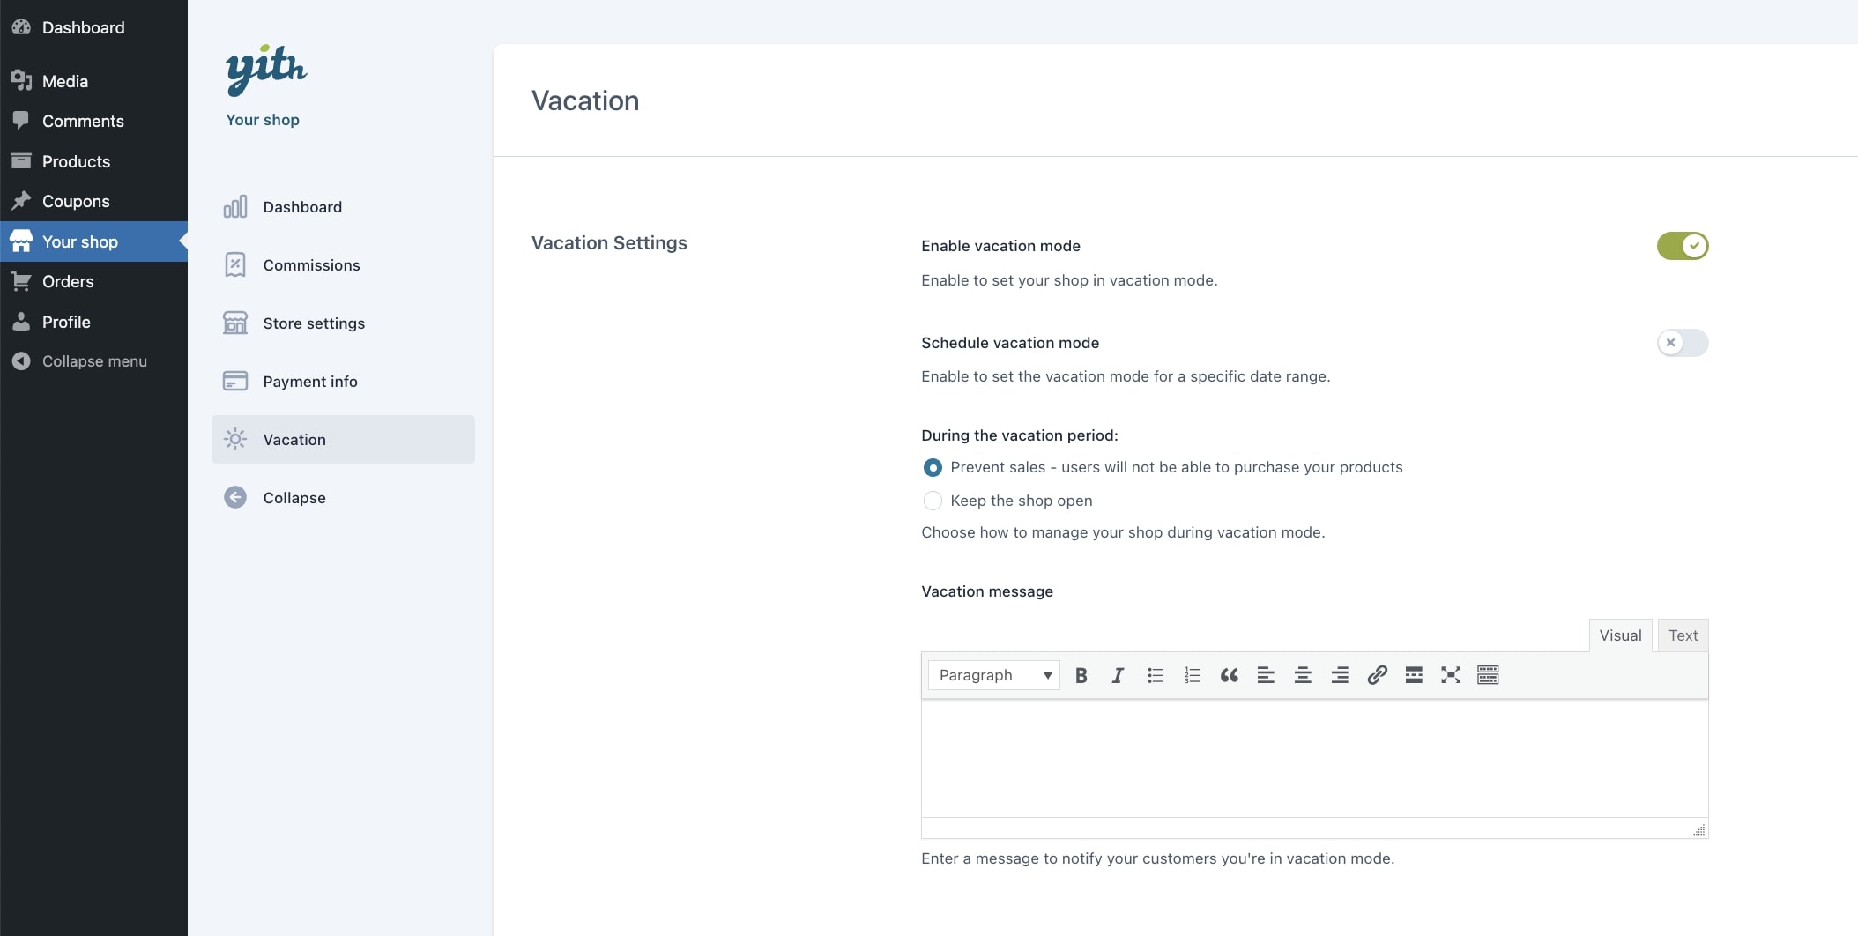Image resolution: width=1858 pixels, height=936 pixels.
Task: Turn on Schedule vacation mode toggle
Action: tap(1682, 343)
